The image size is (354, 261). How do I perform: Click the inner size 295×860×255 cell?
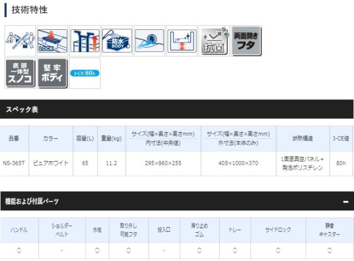click(163, 163)
